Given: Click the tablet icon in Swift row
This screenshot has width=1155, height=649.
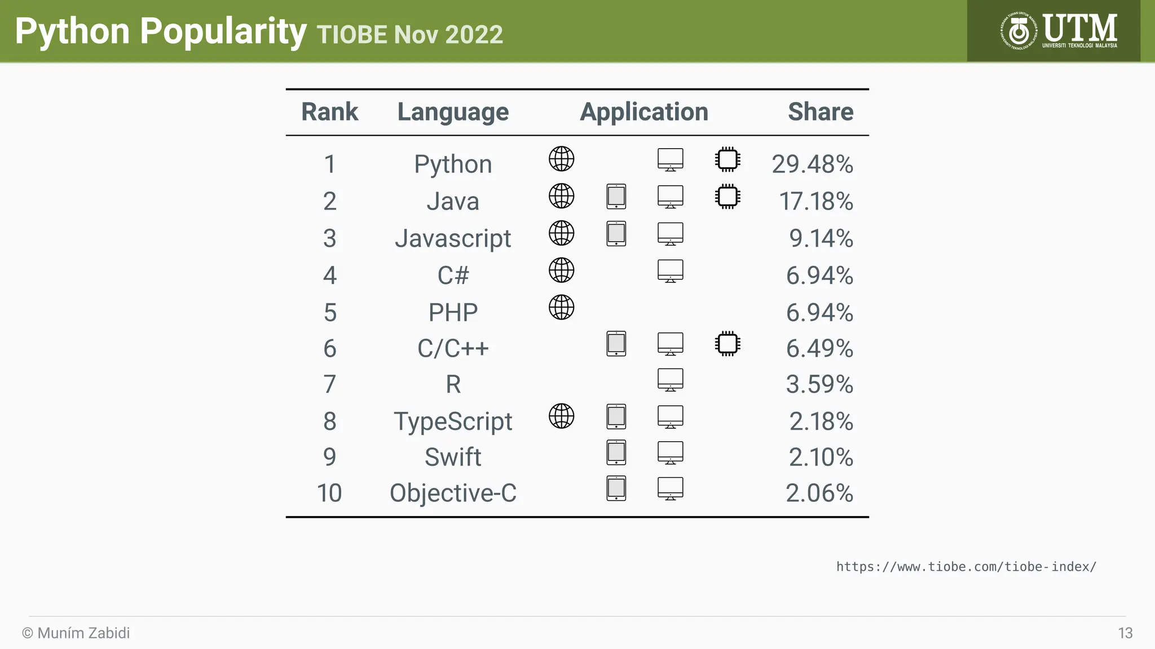Looking at the screenshot, I should click(x=616, y=452).
